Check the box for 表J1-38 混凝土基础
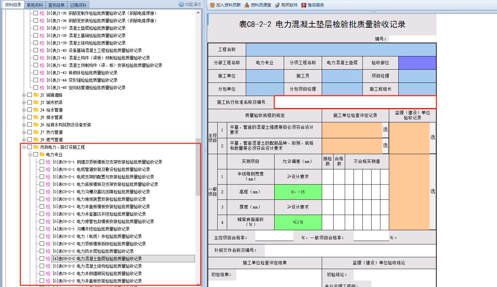Viewport: 497px width, 287px height. (36, 35)
